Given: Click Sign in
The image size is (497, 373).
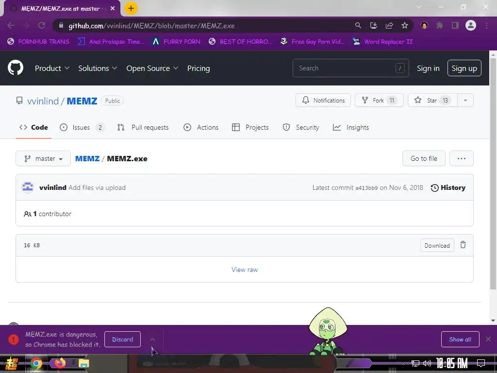Looking at the screenshot, I should click(428, 68).
